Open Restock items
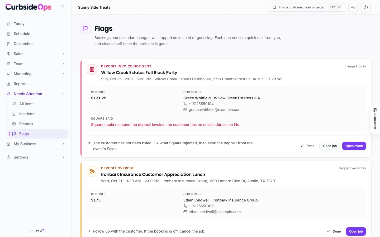This screenshot has width=380, height=237. coord(39,124)
